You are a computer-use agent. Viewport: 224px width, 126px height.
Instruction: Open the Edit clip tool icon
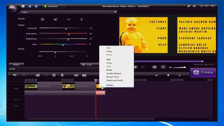pyautogui.click(x=37, y=75)
